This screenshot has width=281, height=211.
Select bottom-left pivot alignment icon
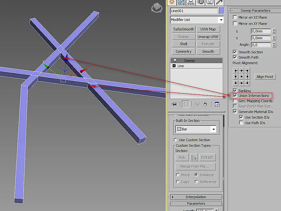coord(236,83)
